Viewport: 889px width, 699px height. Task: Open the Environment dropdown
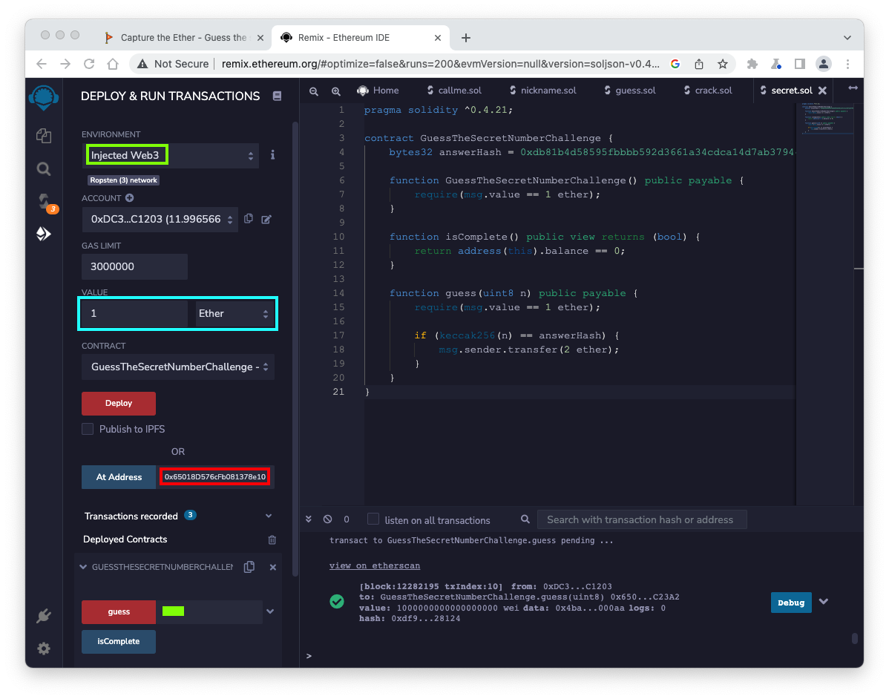171,155
